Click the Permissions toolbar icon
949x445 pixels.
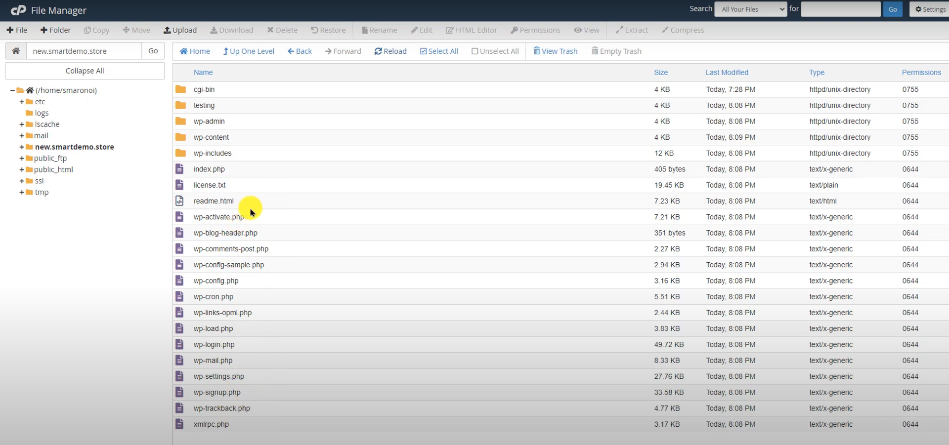point(535,30)
